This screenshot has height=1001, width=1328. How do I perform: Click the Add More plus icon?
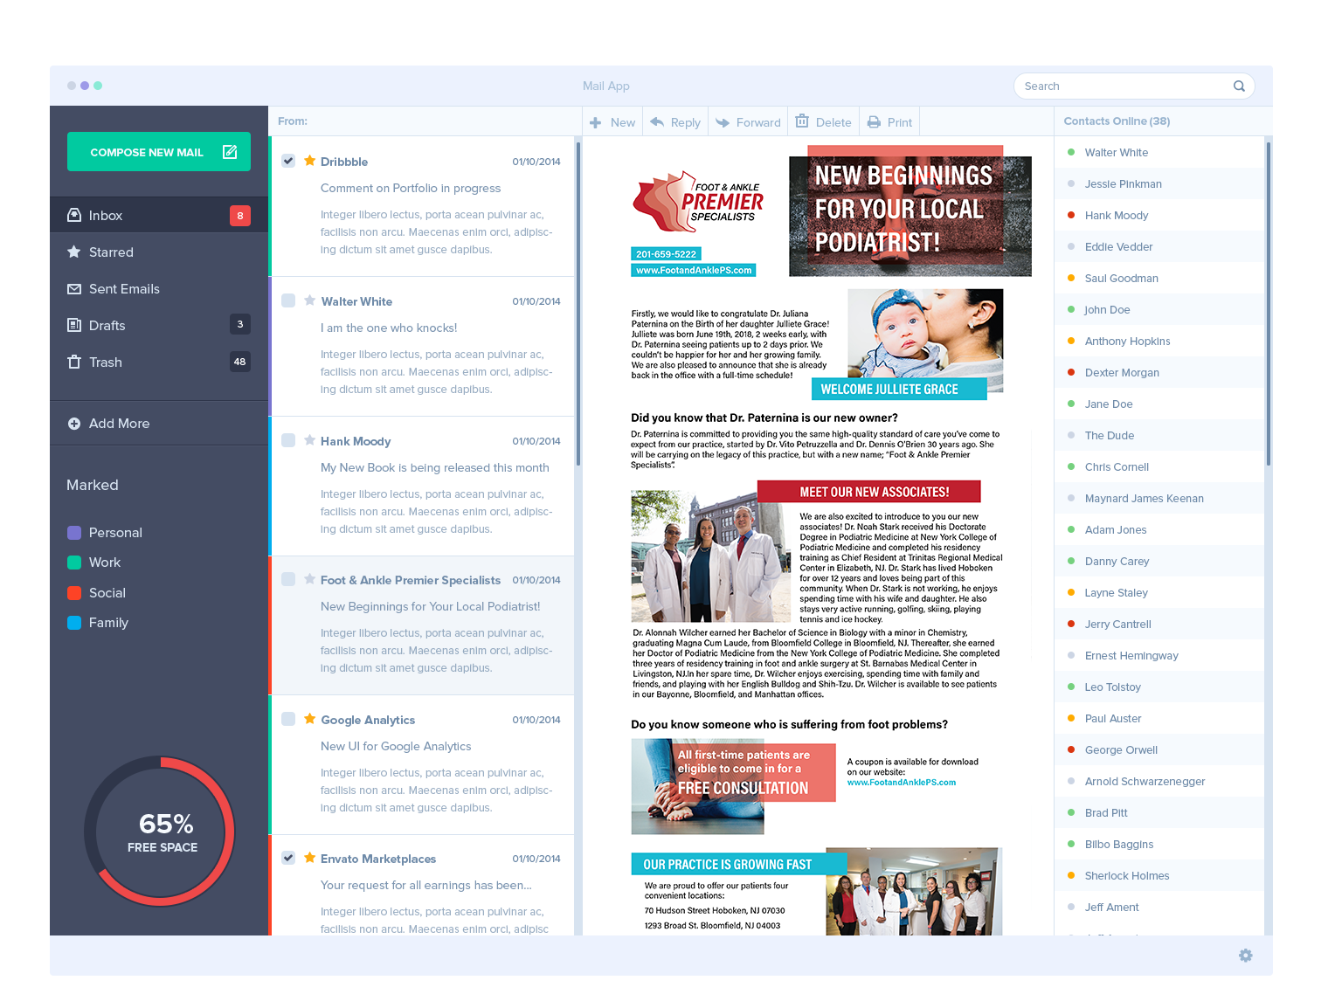click(x=74, y=423)
